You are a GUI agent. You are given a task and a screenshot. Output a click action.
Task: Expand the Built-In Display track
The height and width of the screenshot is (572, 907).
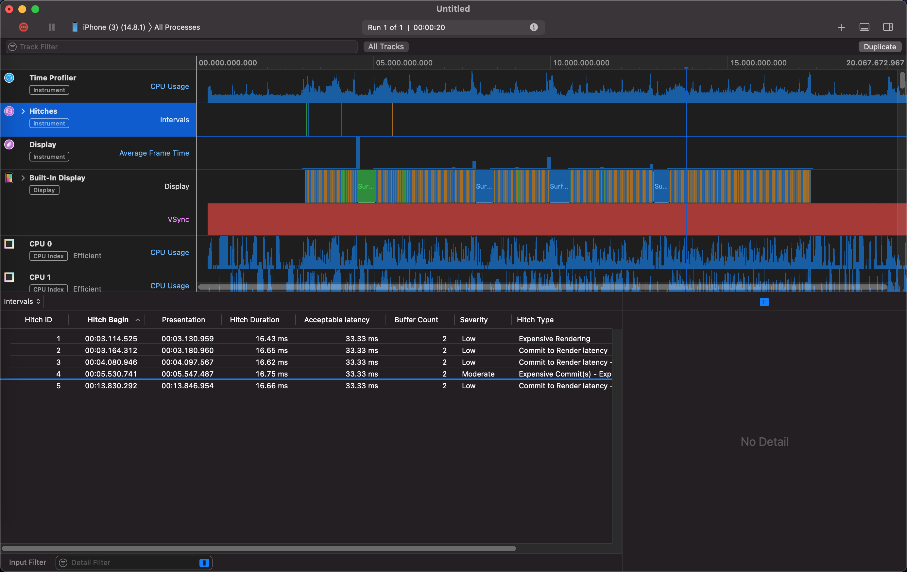tap(23, 178)
